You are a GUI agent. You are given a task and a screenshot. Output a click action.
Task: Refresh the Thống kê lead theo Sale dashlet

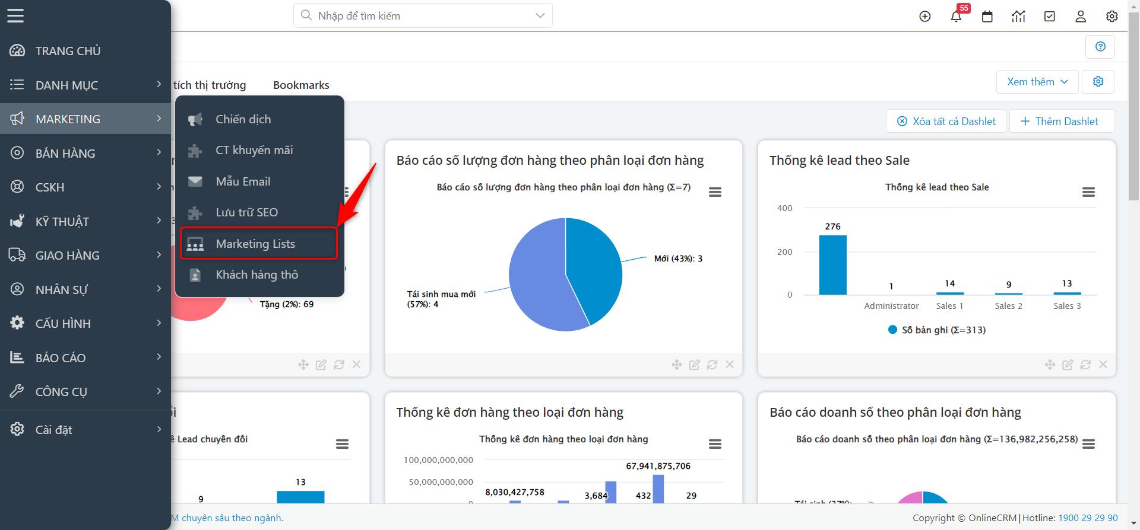pos(1085,365)
